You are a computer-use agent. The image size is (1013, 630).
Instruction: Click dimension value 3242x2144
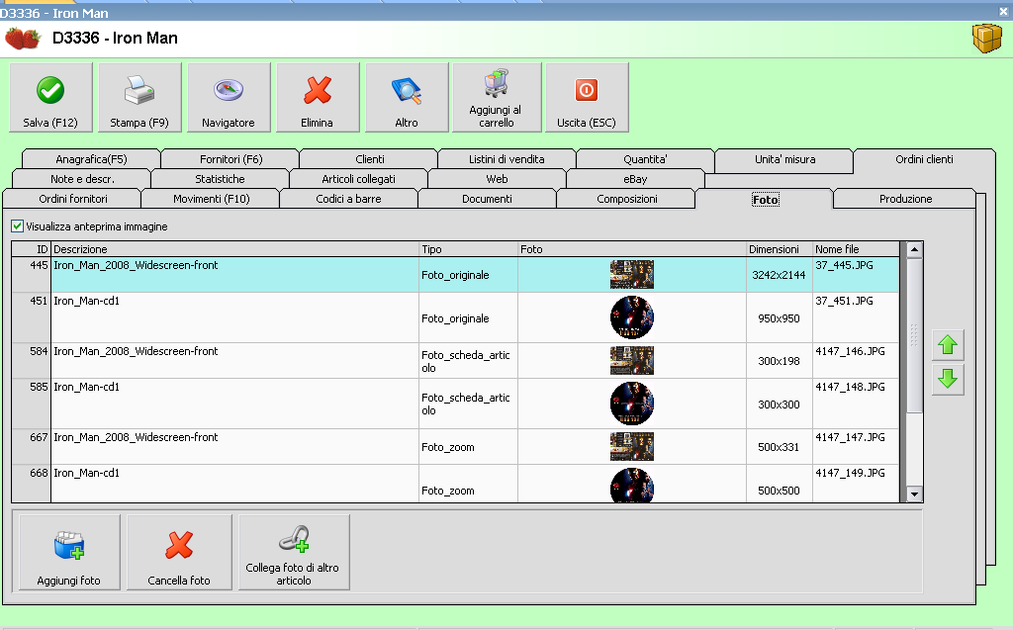[779, 275]
